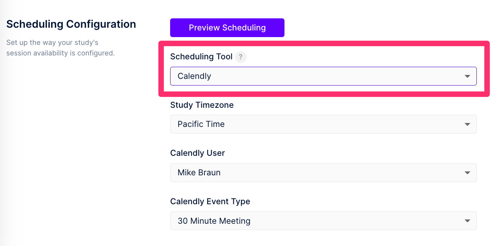This screenshot has height=246, width=494.
Task: Click the dropdown arrow next to Pacific Time
Action: tap(467, 124)
